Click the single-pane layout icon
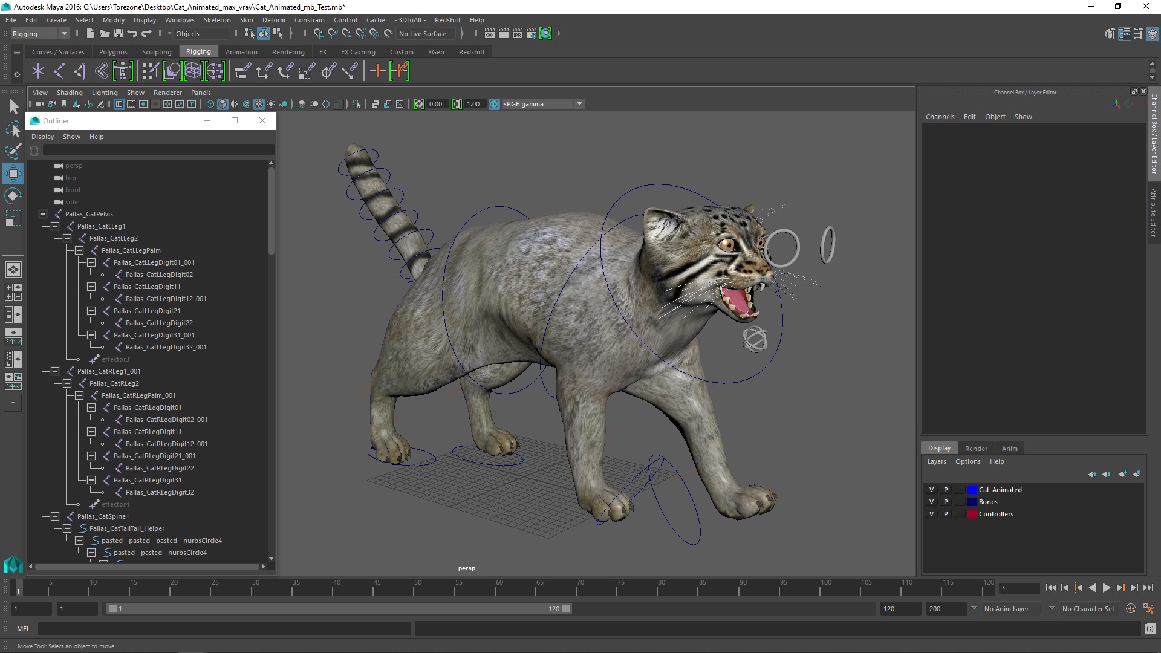Viewport: 1161px width, 653px height. [x=13, y=270]
